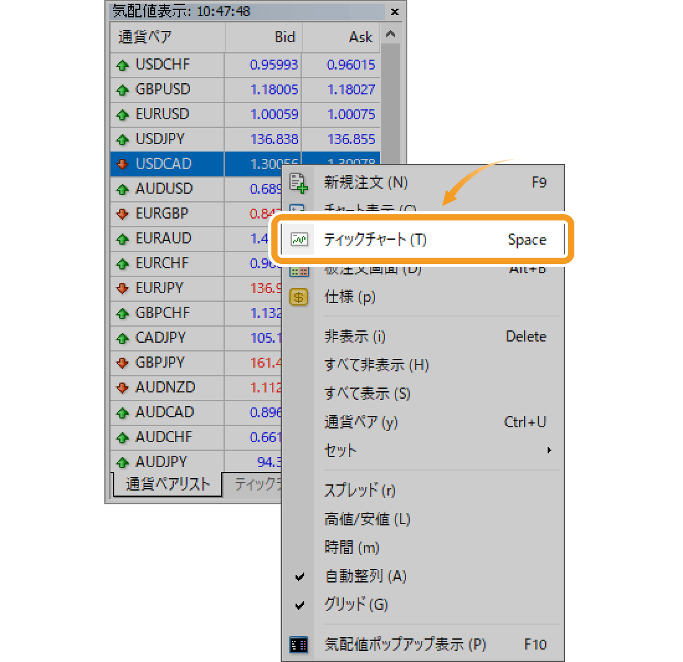Image resolution: width=683 pixels, height=662 pixels.
Task: Close the 気配値表示 panel with X
Action: coord(395,12)
